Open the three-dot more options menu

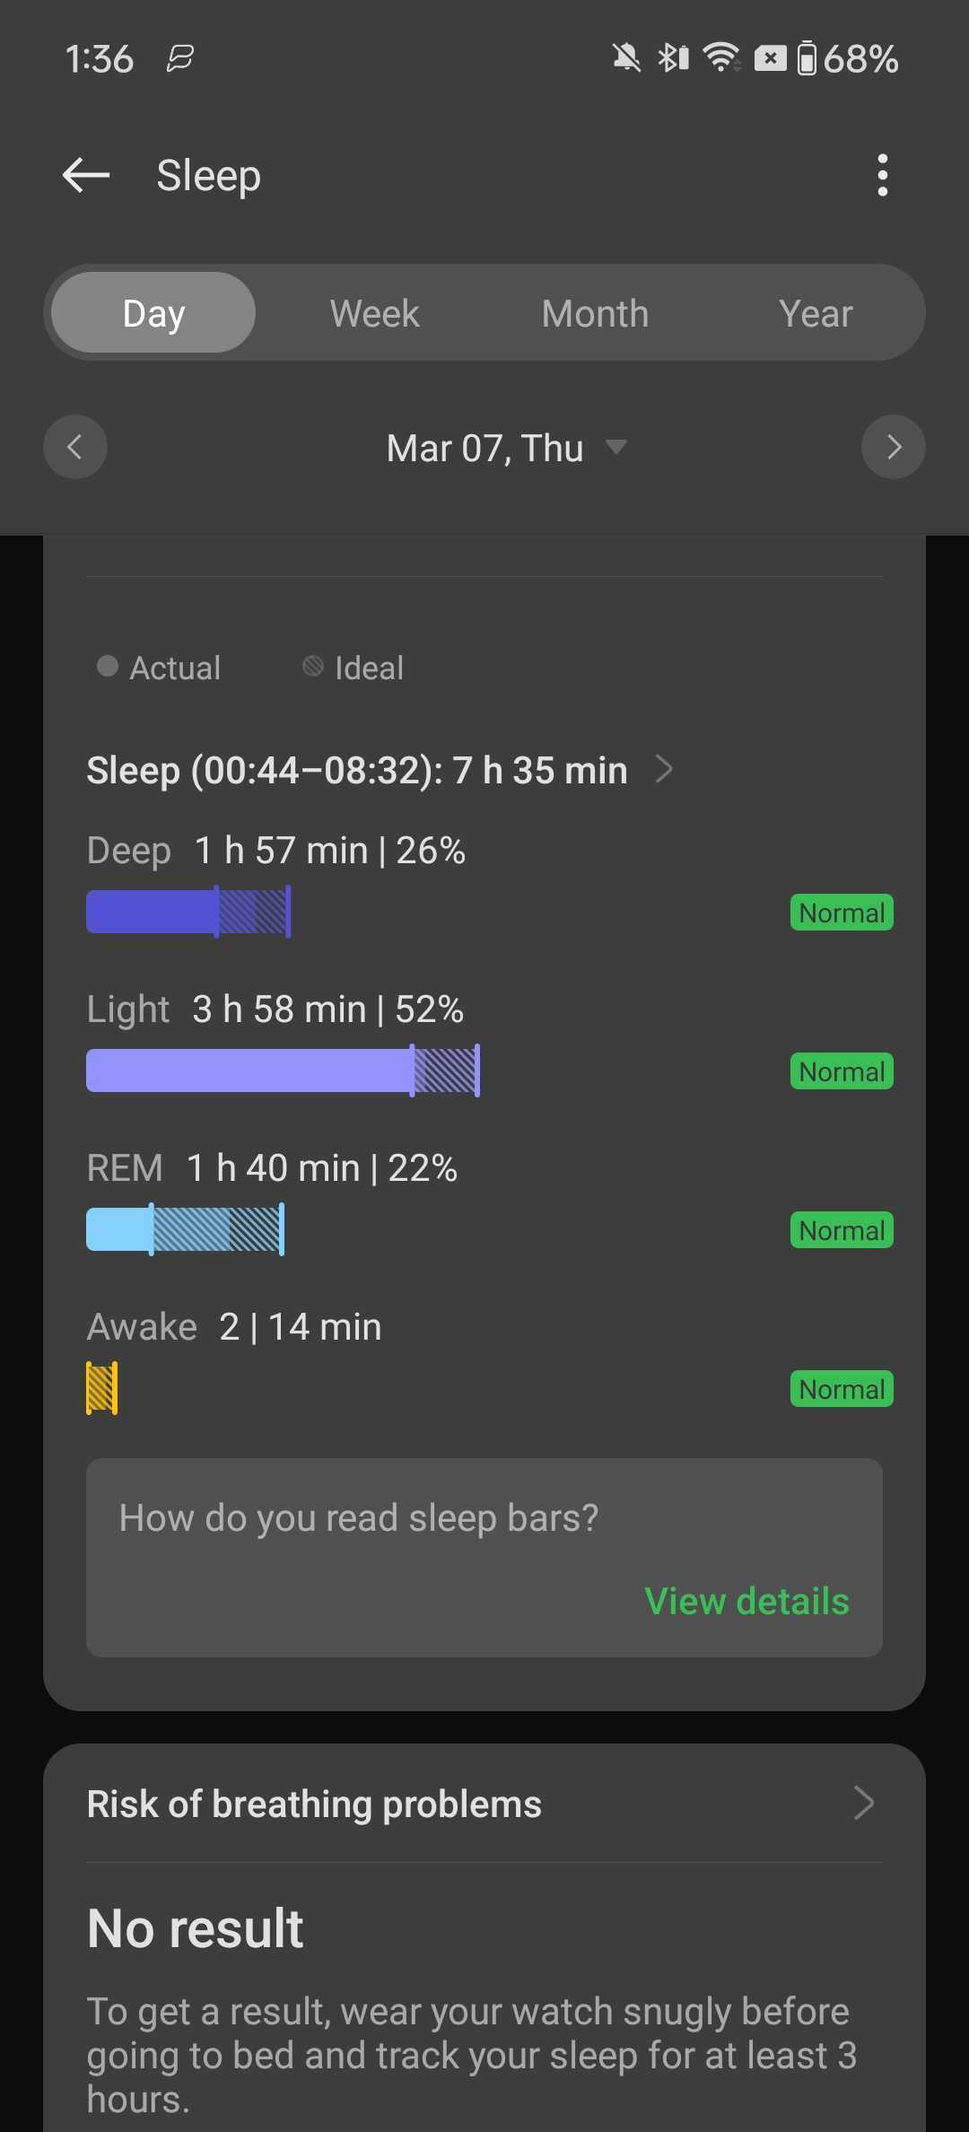(883, 175)
